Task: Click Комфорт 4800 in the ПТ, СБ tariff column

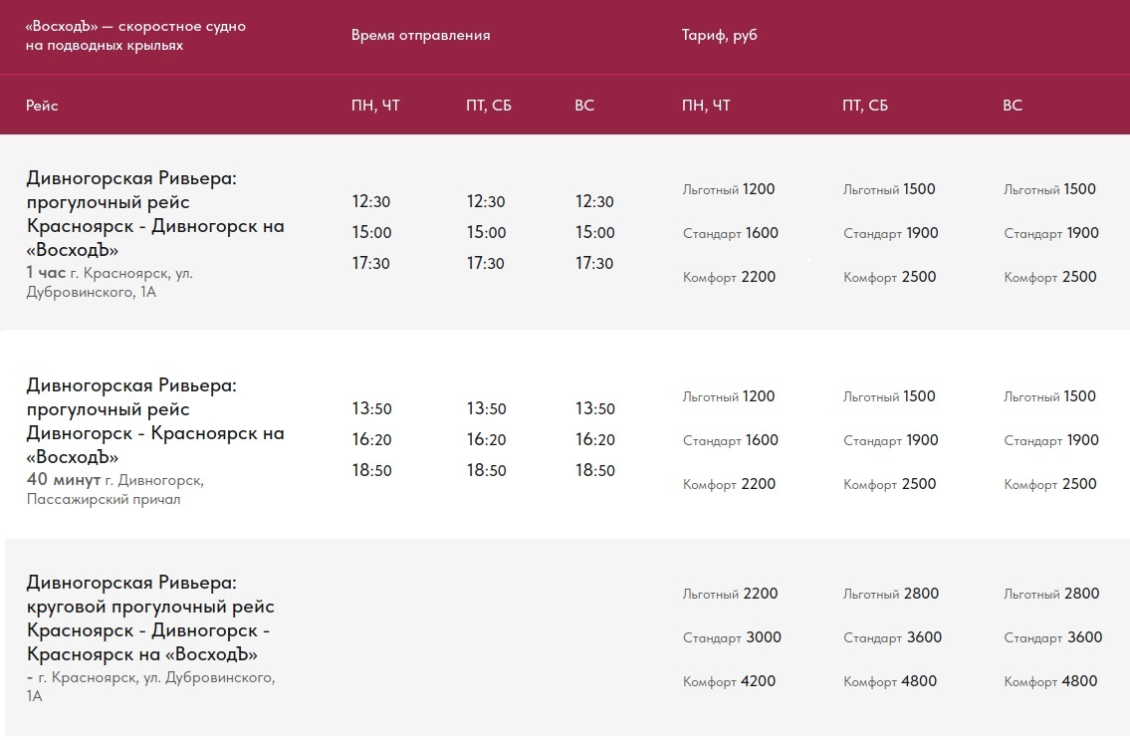Action: point(890,681)
